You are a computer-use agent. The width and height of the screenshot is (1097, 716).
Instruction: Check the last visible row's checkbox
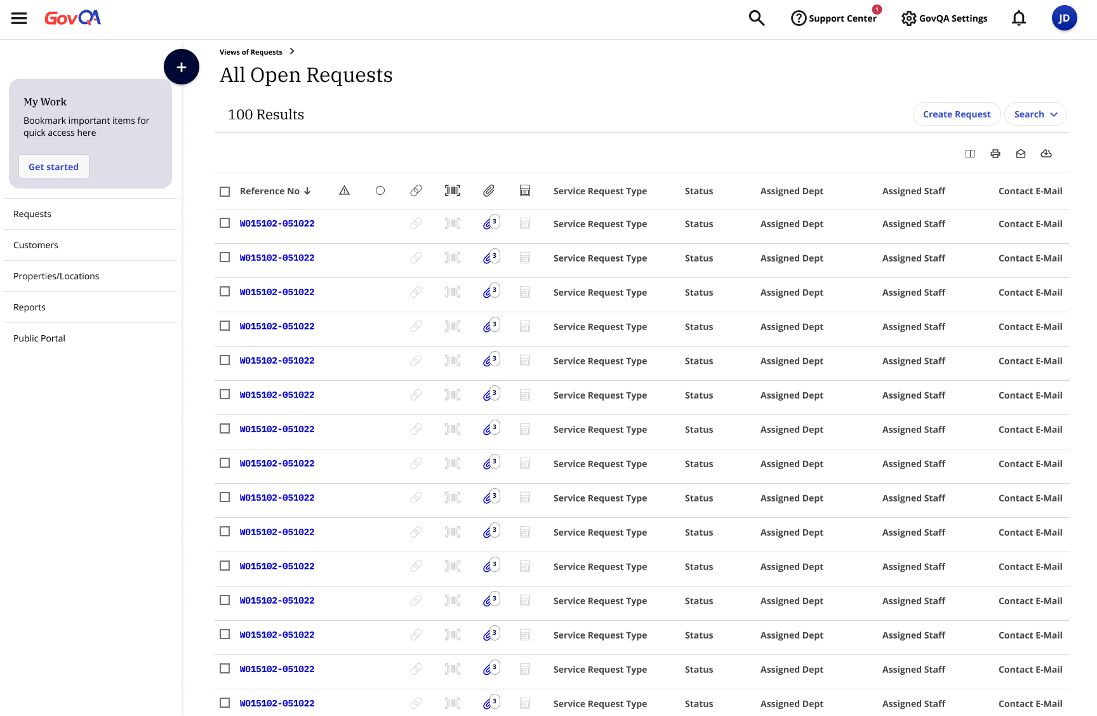click(225, 703)
